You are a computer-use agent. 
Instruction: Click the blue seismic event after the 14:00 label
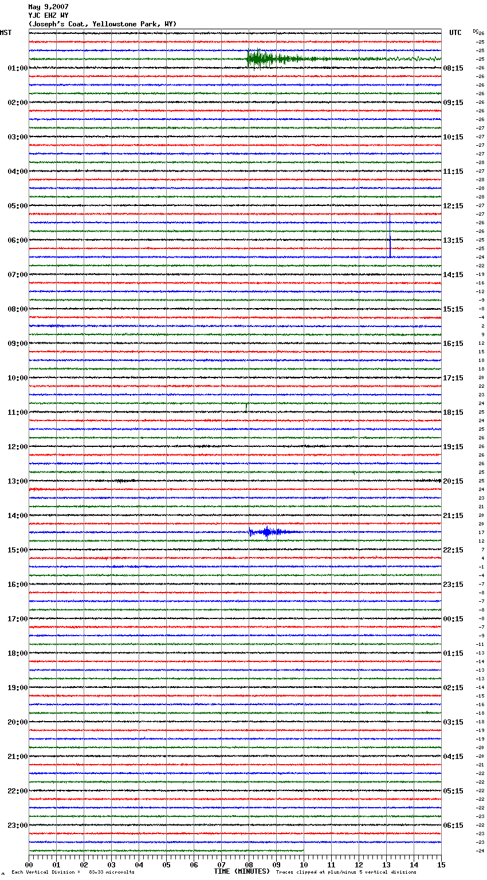pyautogui.click(x=274, y=532)
